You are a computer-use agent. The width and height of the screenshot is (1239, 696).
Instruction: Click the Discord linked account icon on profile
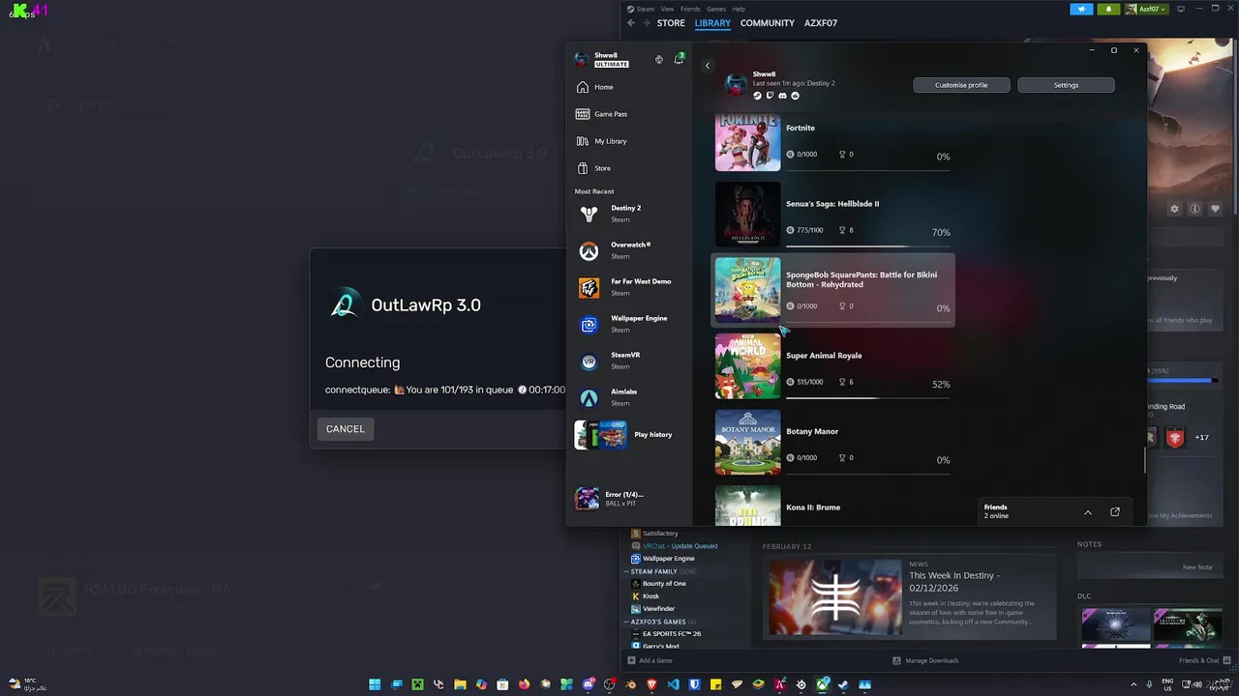[782, 96]
